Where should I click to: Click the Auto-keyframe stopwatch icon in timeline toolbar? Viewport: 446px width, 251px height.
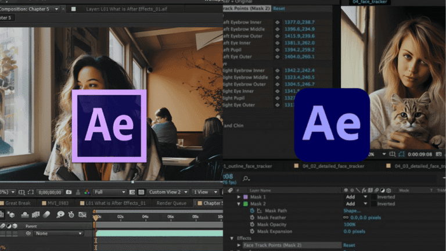tap(71, 214)
